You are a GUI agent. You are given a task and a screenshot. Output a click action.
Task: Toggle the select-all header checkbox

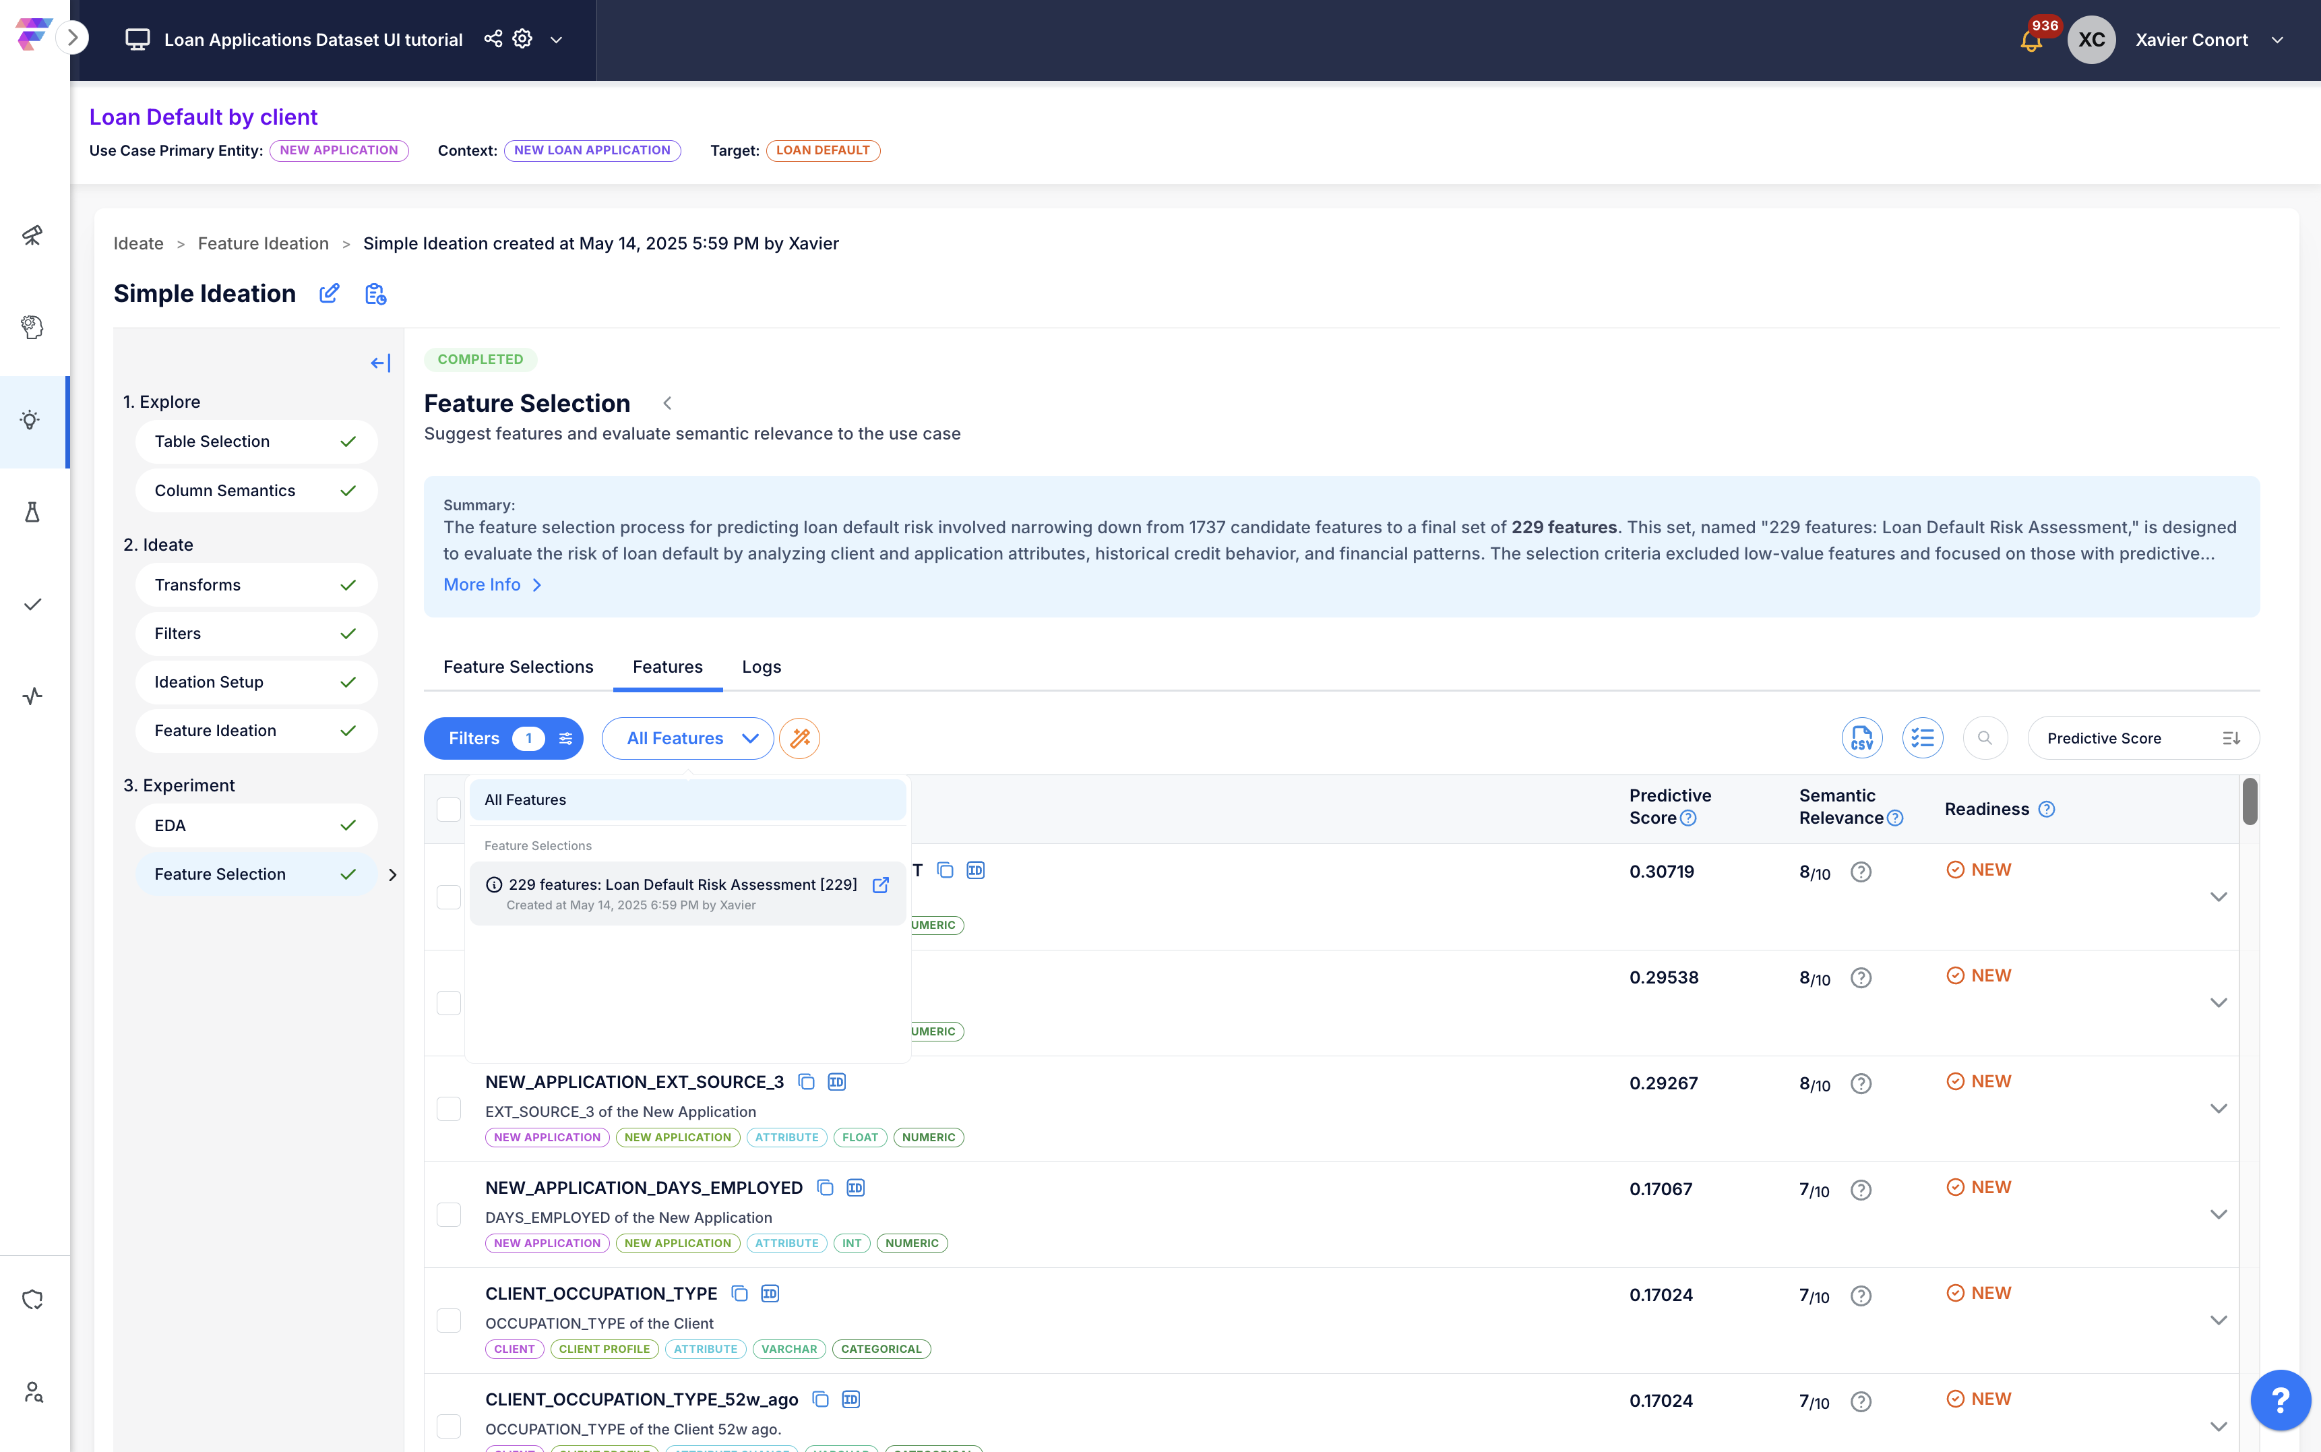(x=448, y=809)
